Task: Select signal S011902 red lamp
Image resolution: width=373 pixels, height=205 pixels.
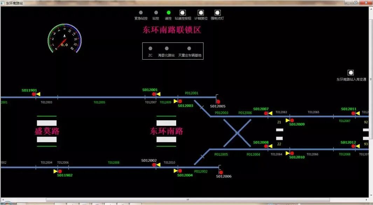Action: [x=60, y=171]
